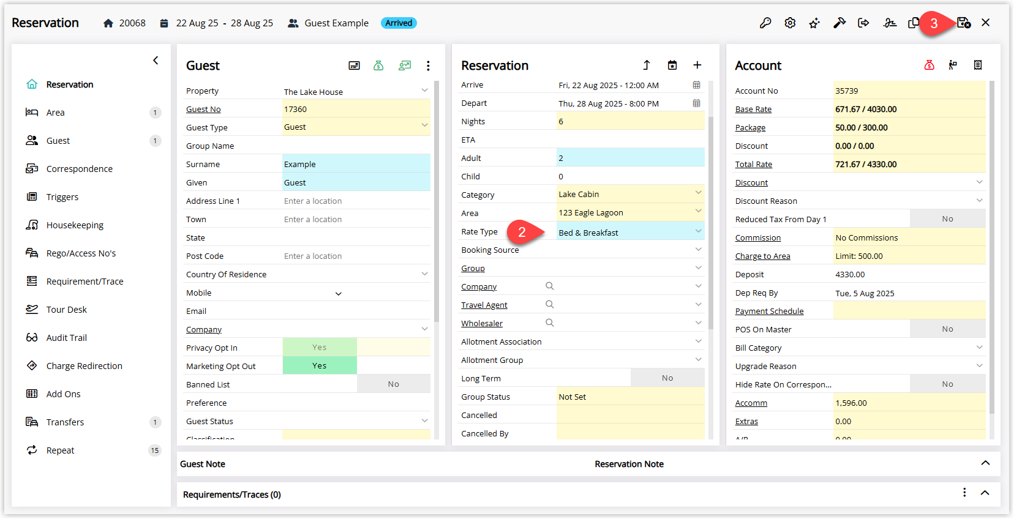Click the up arrow icon in Reservation panel
The width and height of the screenshot is (1014, 519).
click(x=646, y=65)
